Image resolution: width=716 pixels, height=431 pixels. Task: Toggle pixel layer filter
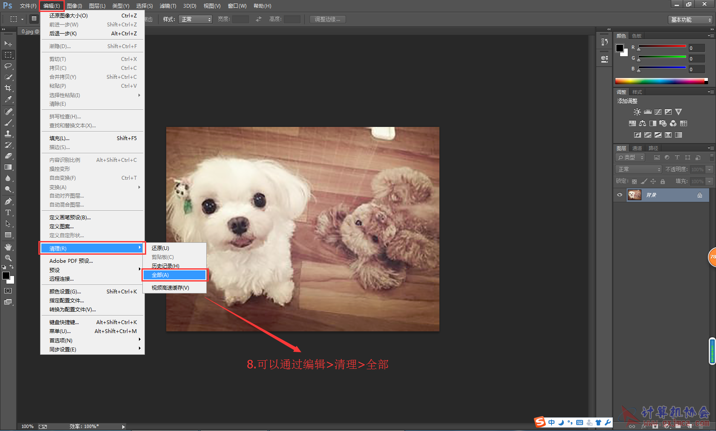(x=657, y=158)
